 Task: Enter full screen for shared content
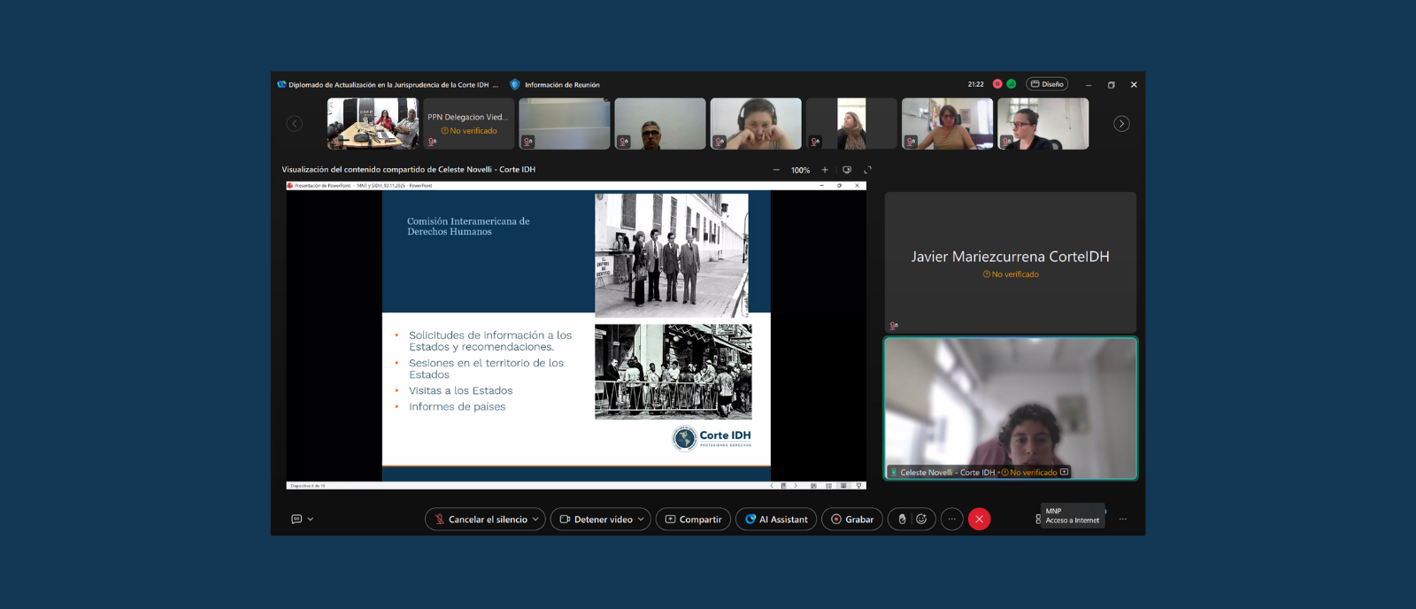(867, 170)
